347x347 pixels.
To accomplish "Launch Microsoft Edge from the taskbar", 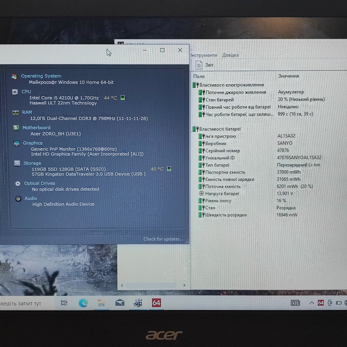I will point(83,303).
